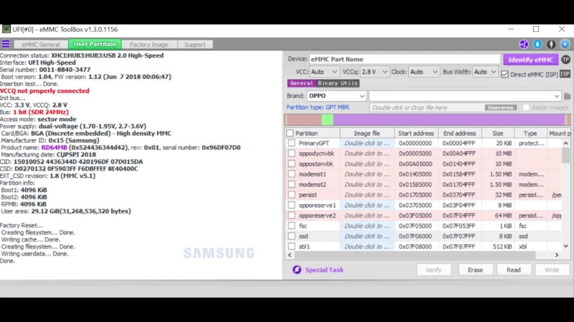Check the modemst1 partition checkbox
This screenshot has height=322, width=574.
[x=291, y=174]
